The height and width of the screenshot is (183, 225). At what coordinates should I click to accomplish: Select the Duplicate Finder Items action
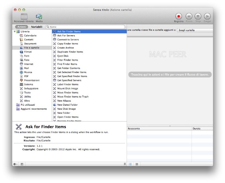89,52
